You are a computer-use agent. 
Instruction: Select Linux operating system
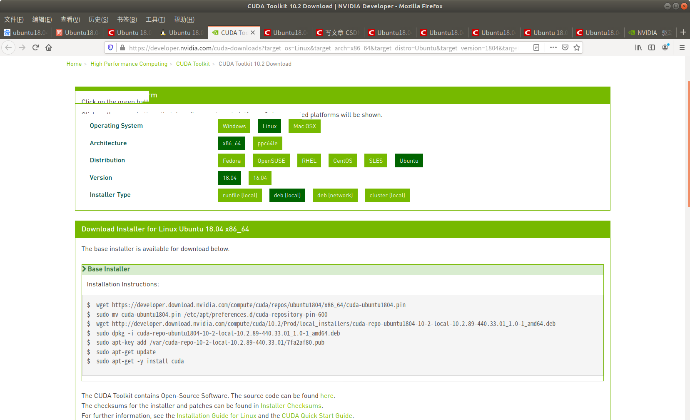coord(269,126)
